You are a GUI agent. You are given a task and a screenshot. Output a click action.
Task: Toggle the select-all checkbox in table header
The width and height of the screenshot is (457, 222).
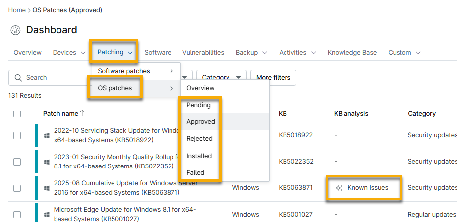click(17, 114)
